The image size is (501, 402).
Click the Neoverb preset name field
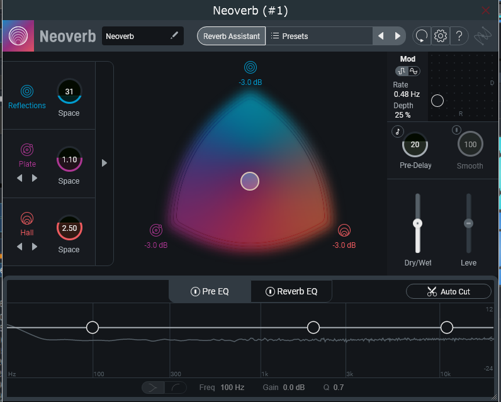point(142,36)
